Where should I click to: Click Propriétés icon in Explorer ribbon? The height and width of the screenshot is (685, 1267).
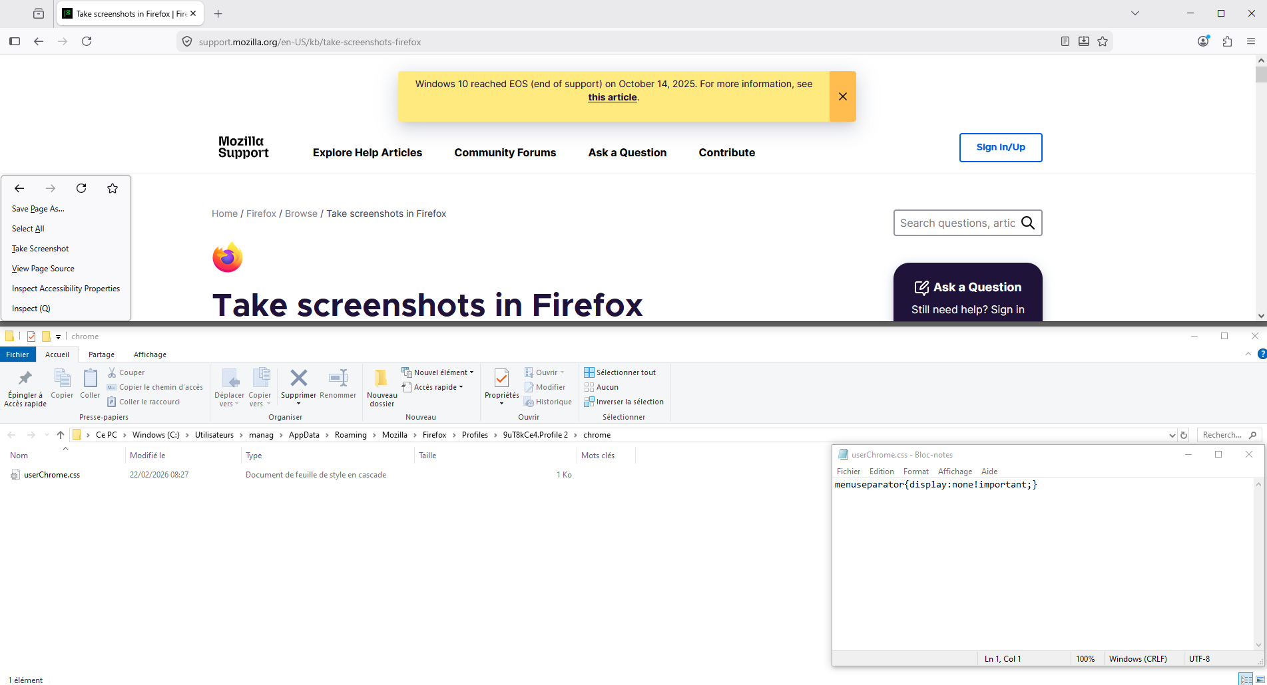501,379
